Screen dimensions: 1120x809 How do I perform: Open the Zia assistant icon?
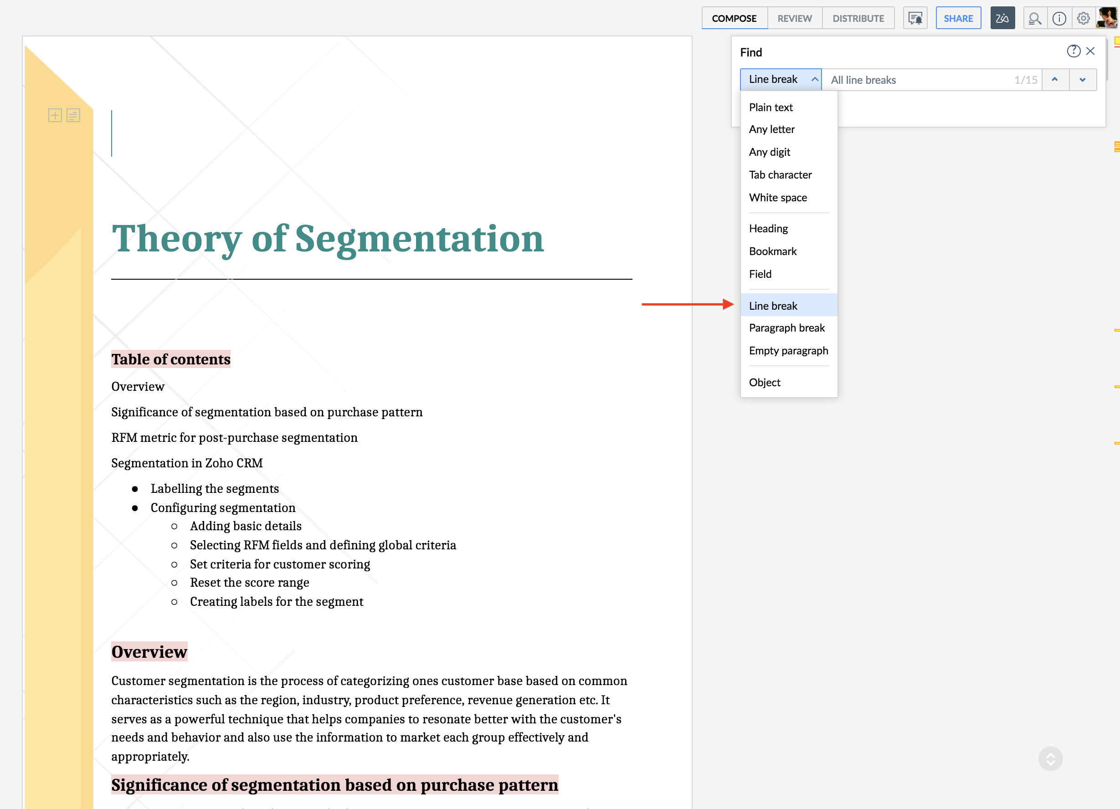point(1002,18)
